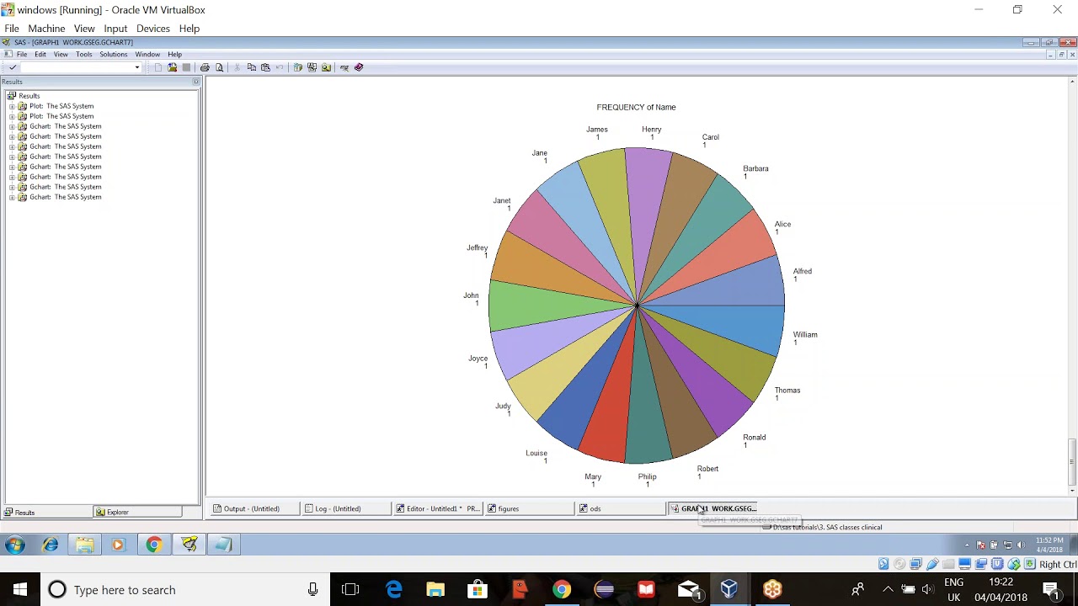Open Windows Explorer folder in VM taskbar
This screenshot has width=1078, height=606.
click(x=84, y=545)
